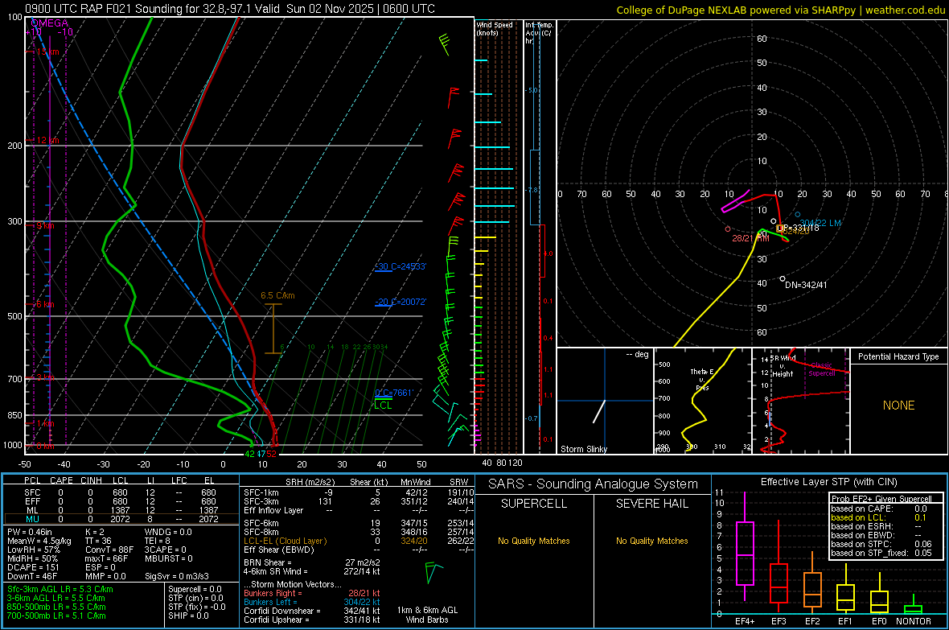Click the "Theta-E v. Pres" inset label

[x=702, y=379]
